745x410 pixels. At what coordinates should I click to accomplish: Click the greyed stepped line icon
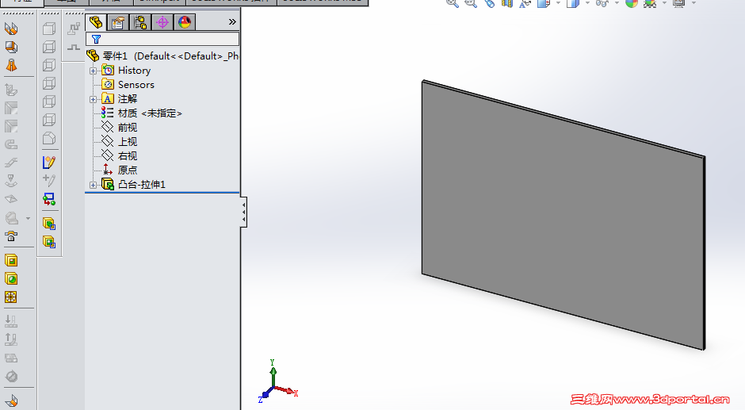pos(74,47)
